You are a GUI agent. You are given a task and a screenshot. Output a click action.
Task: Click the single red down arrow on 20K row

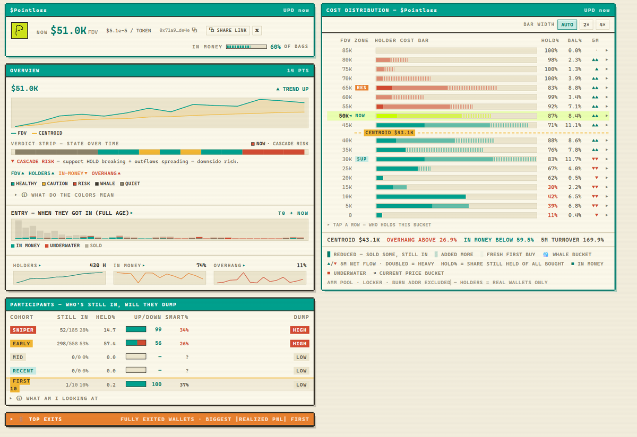(597, 178)
